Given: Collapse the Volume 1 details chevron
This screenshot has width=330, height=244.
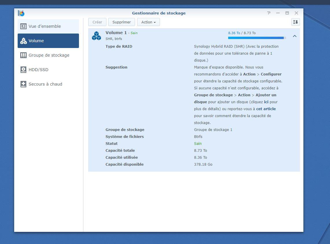Looking at the screenshot, I should [294, 36].
